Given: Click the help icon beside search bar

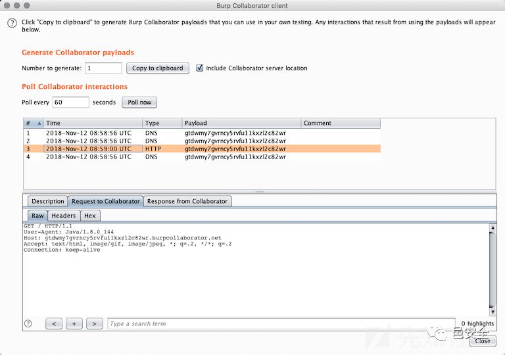Looking at the screenshot, I should (x=28, y=323).
